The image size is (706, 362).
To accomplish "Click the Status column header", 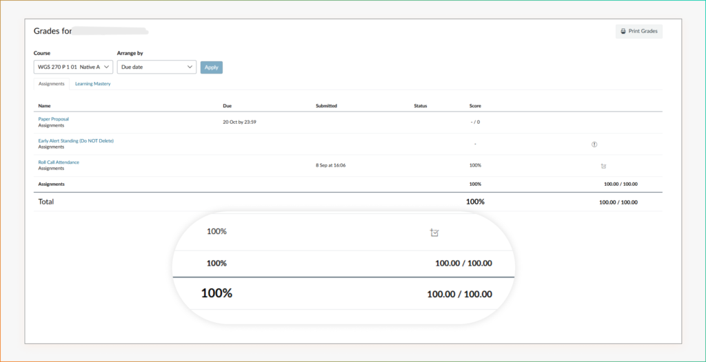I will pos(421,106).
